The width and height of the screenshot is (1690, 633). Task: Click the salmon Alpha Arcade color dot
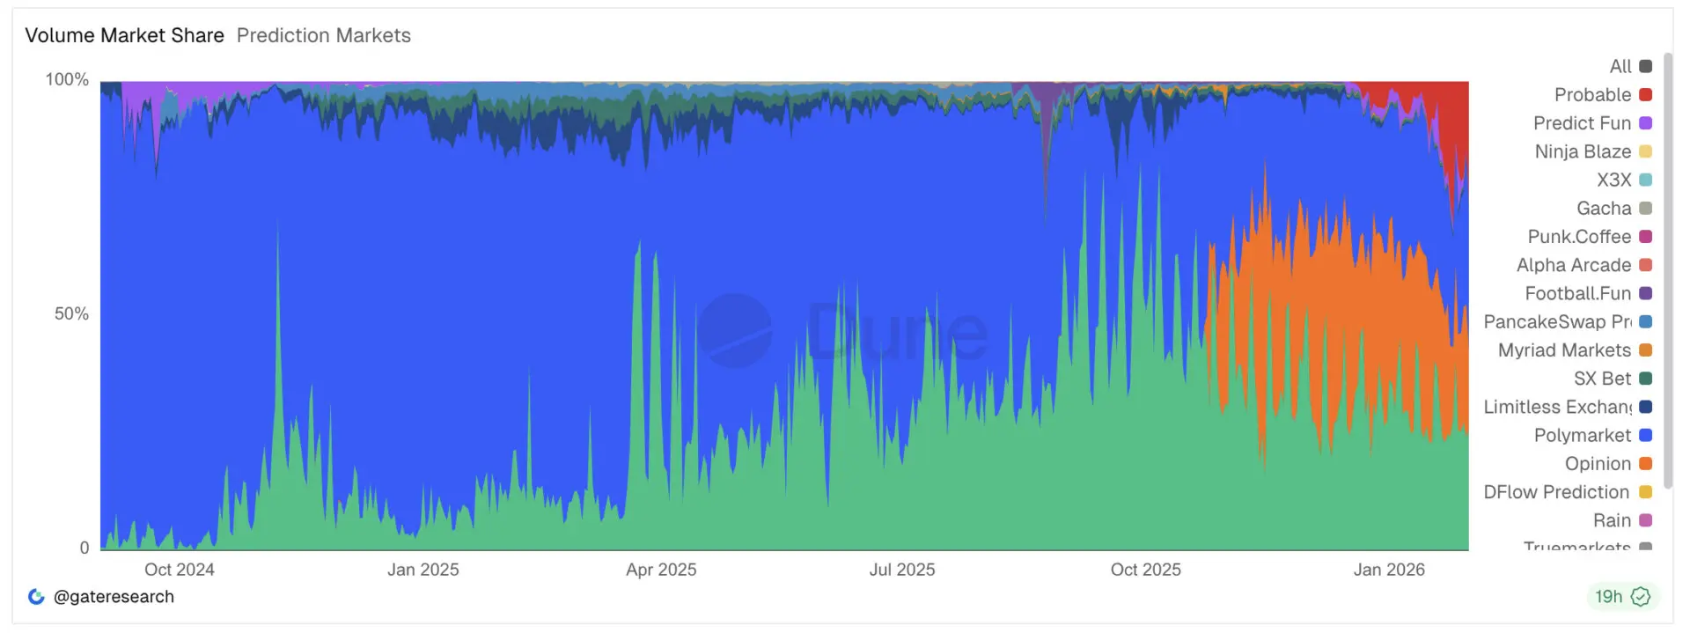click(1645, 265)
